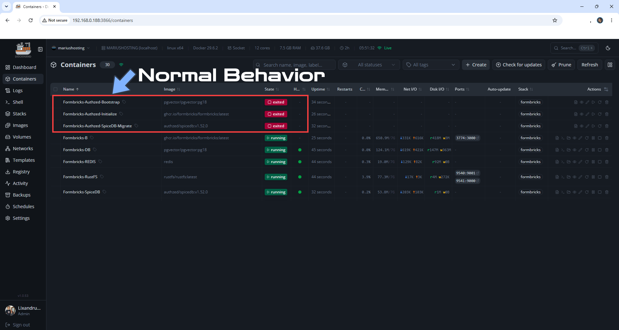Delete Formbricks-Authzed-Initialize using its trash icon
619x330 pixels.
607,114
